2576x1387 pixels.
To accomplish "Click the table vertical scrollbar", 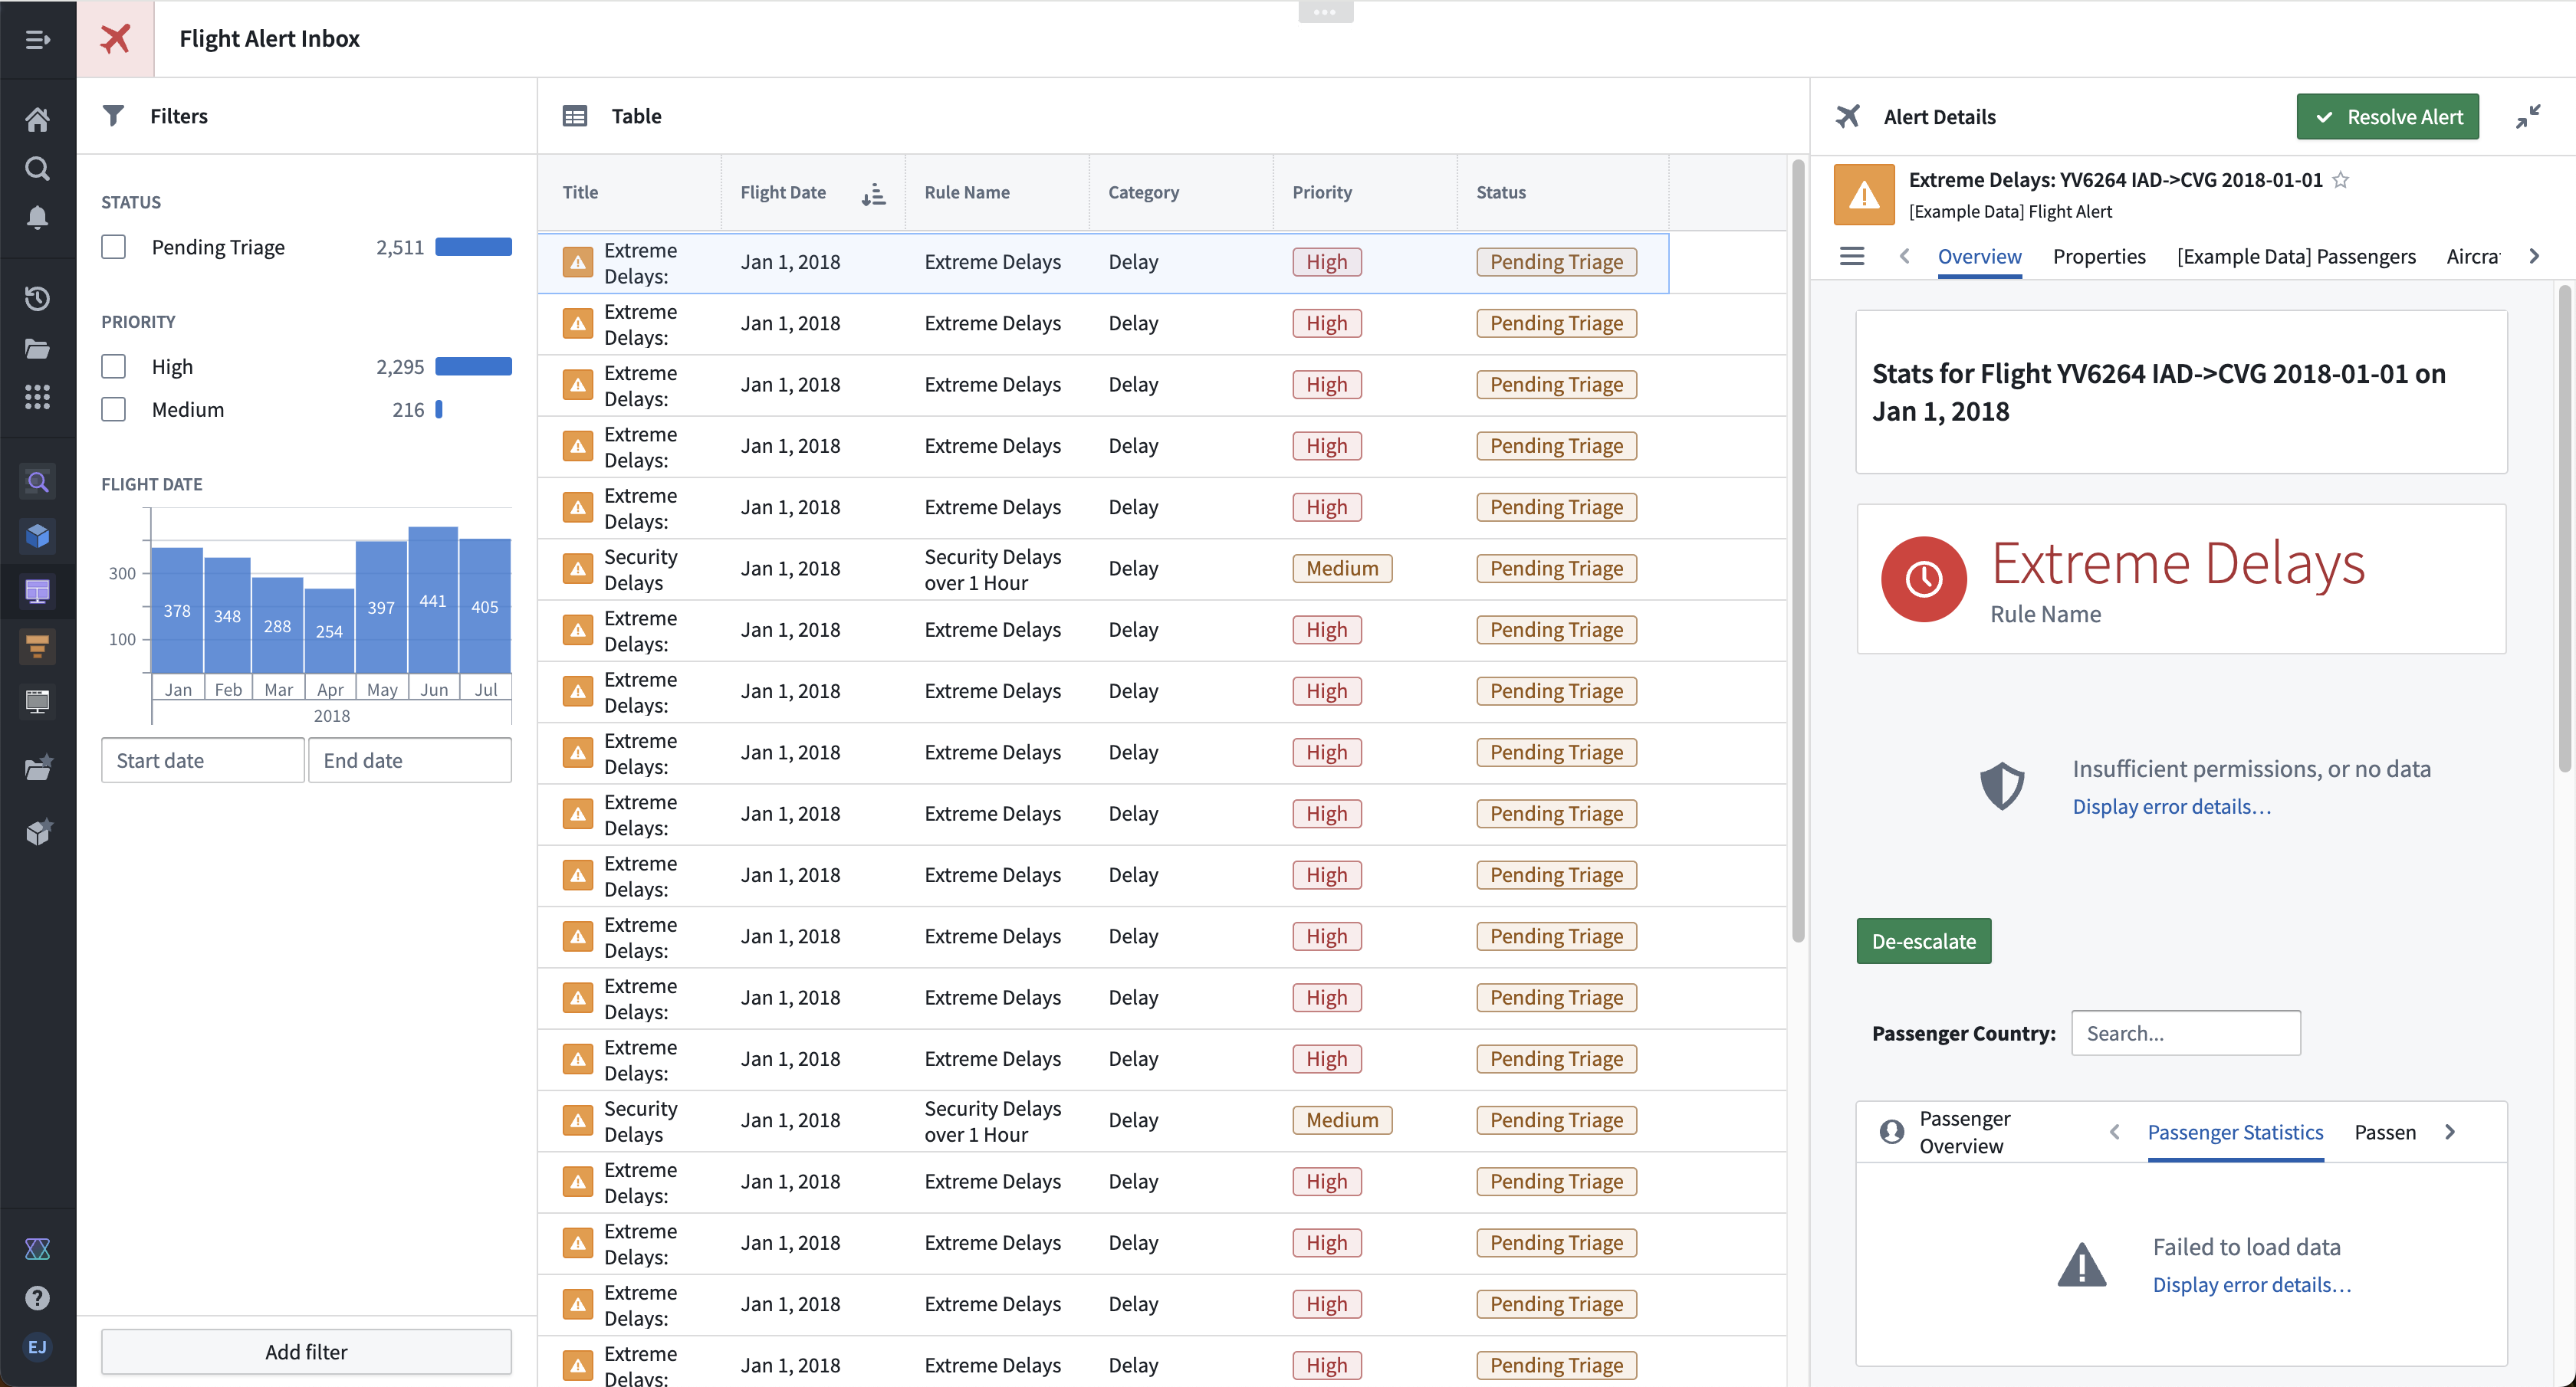I will point(1797,551).
